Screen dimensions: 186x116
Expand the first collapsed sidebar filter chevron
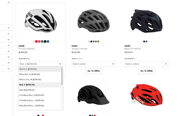(8, 28)
